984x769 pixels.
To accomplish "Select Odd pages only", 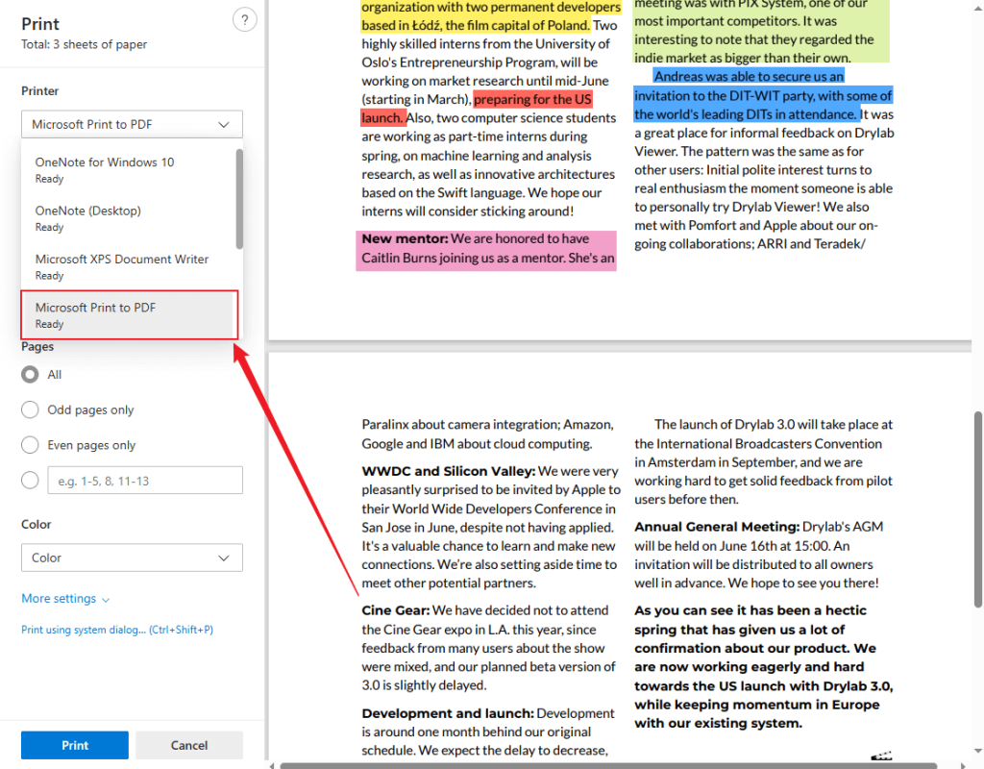I will pos(29,409).
